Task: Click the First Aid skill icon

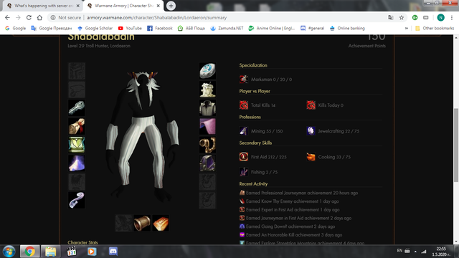Action: (244, 157)
